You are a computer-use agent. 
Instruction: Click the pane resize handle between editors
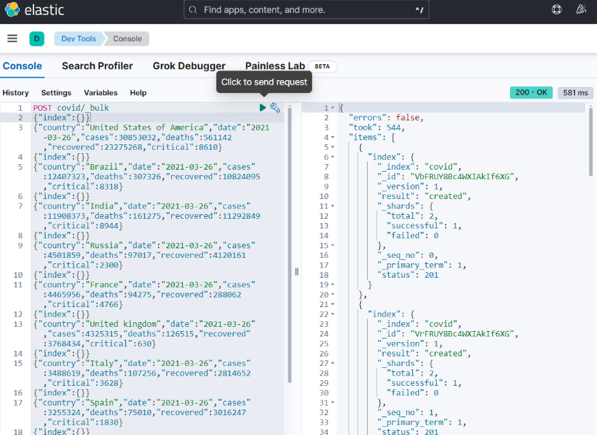tap(296, 272)
